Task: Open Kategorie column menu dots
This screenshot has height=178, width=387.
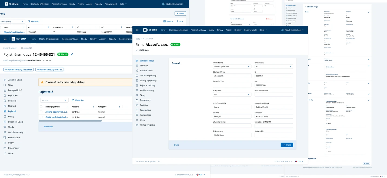Action: pyautogui.click(x=119, y=107)
